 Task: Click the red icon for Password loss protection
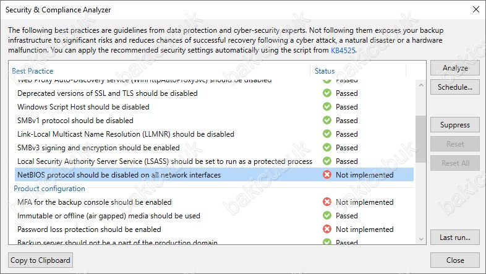click(326, 229)
